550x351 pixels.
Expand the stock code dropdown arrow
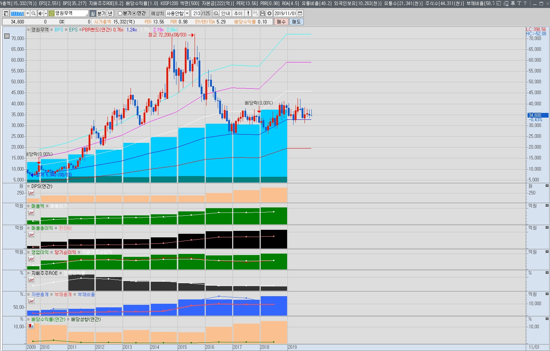(x=27, y=13)
